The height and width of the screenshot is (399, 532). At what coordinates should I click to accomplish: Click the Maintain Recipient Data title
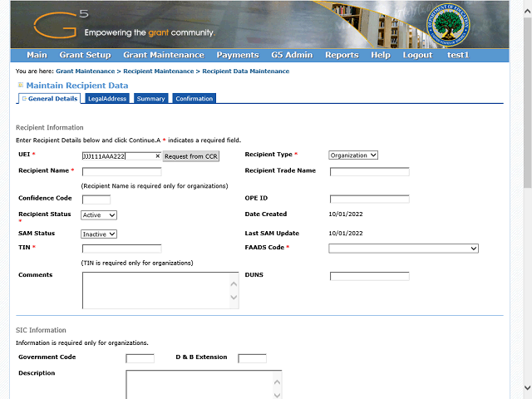pos(77,86)
